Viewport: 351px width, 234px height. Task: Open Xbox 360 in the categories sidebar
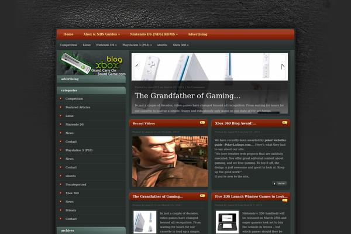pyautogui.click(x=72, y=193)
